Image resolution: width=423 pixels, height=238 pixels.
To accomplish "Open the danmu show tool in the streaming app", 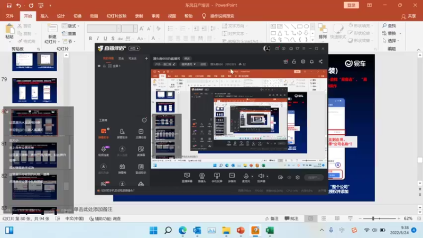I will 122,169.
